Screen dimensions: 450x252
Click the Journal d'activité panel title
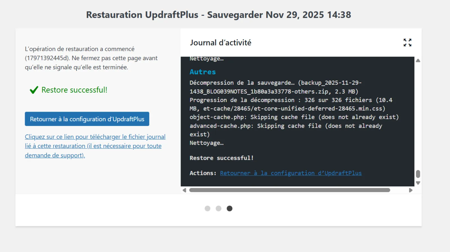[x=220, y=43]
